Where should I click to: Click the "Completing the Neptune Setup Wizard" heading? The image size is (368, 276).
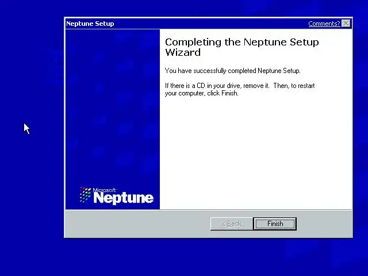[x=241, y=47]
